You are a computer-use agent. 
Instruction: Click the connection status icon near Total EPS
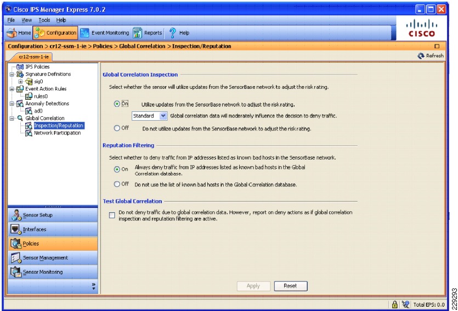pos(405,304)
